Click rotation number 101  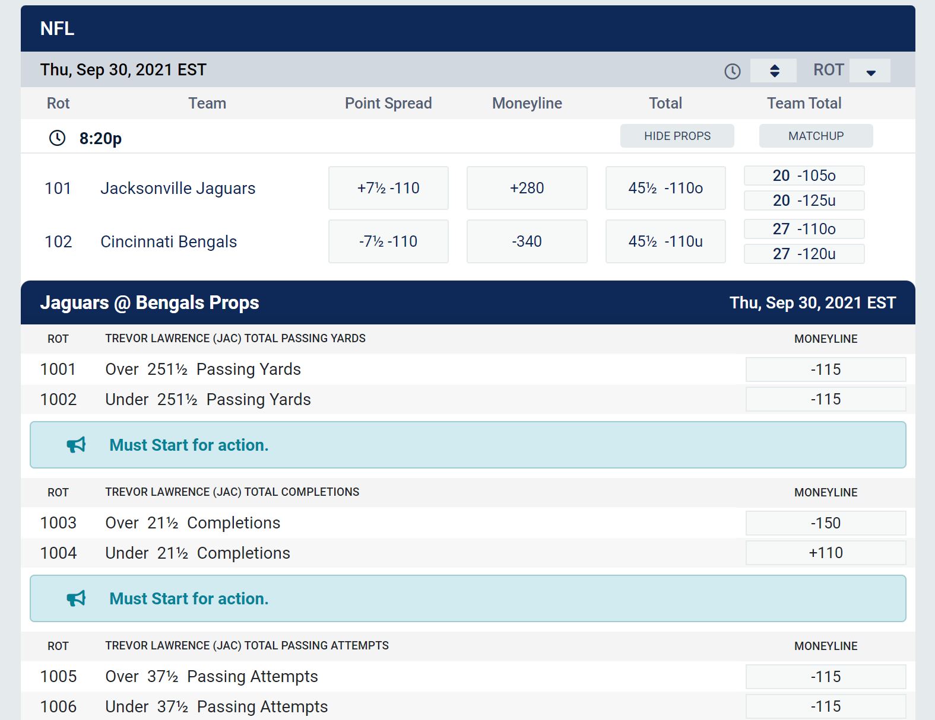click(x=58, y=188)
